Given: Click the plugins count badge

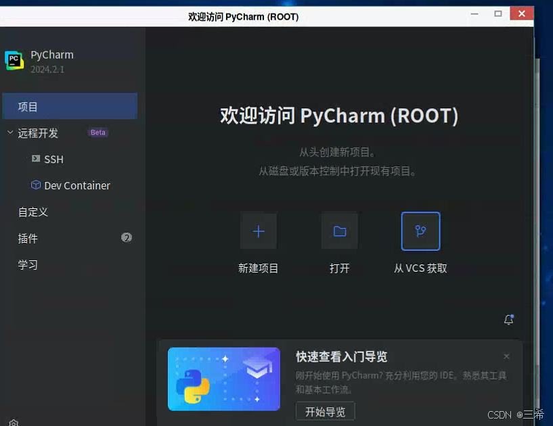Looking at the screenshot, I should (127, 238).
